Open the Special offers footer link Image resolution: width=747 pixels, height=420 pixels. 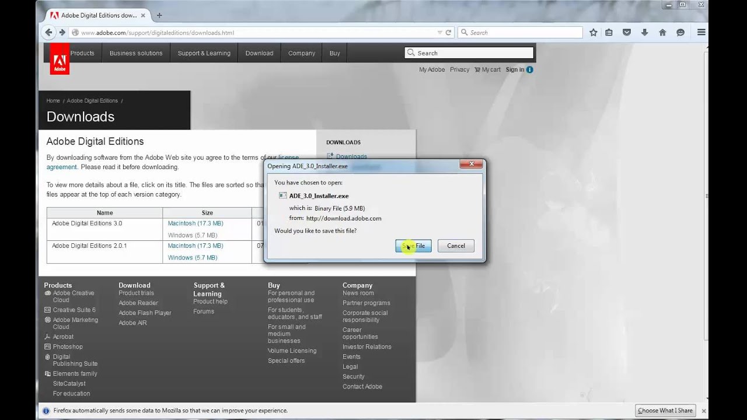click(287, 360)
